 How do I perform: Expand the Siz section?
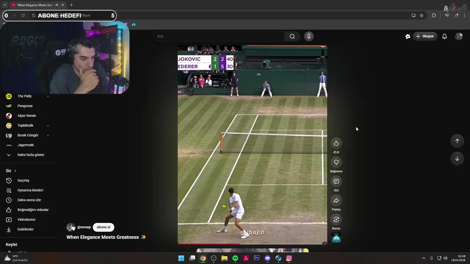[11, 171]
